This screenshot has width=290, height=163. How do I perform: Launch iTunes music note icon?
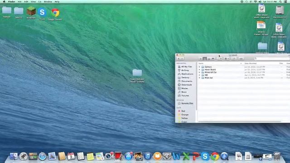[x=148, y=156]
